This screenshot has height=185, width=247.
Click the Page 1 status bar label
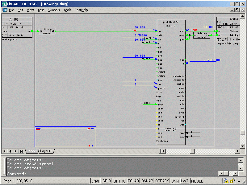tap(9, 181)
